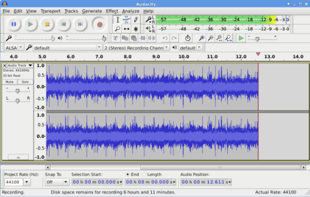Click the Zoom In magnifier button
Viewport: 310px width, 197px height.
(201, 38)
